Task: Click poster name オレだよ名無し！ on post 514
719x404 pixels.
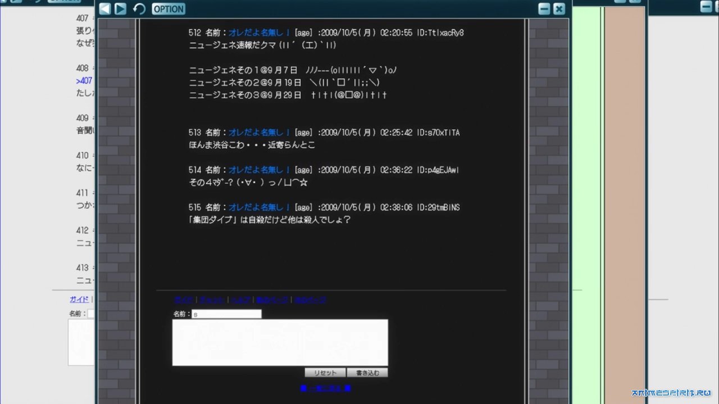Action: tap(259, 170)
